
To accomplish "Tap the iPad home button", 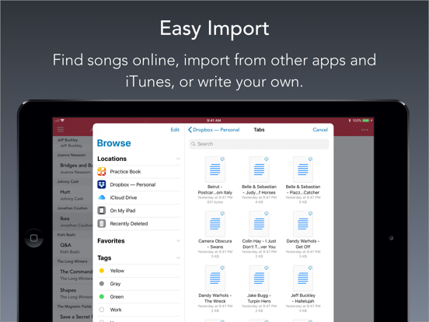I will [33, 238].
